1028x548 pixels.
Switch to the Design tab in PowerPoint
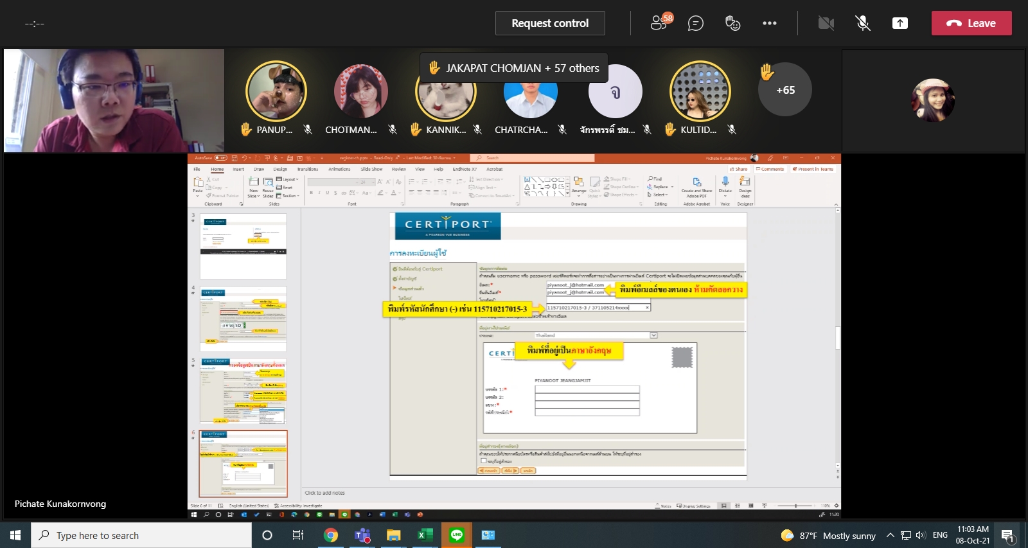coord(281,170)
